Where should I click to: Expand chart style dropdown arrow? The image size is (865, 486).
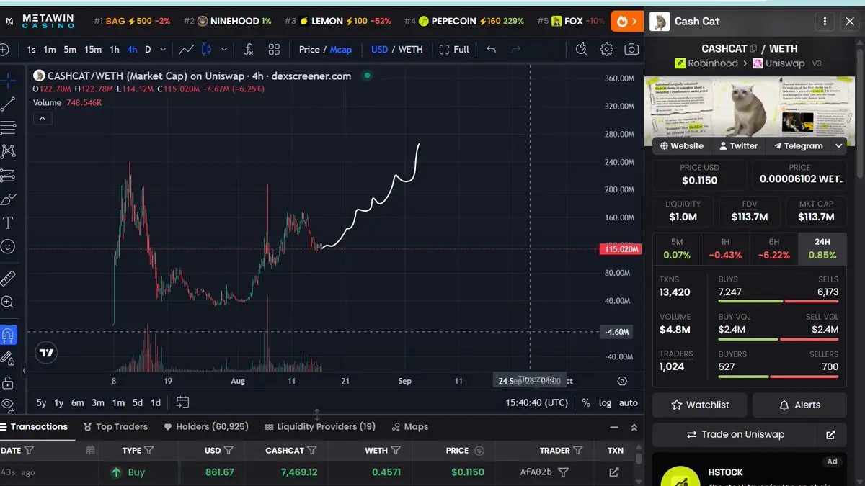[x=224, y=50]
